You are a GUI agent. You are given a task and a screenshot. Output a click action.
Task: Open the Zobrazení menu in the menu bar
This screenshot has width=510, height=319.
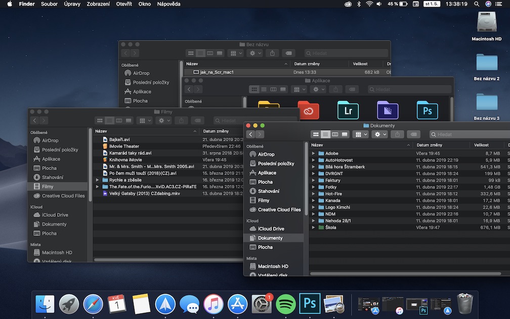pyautogui.click(x=98, y=4)
